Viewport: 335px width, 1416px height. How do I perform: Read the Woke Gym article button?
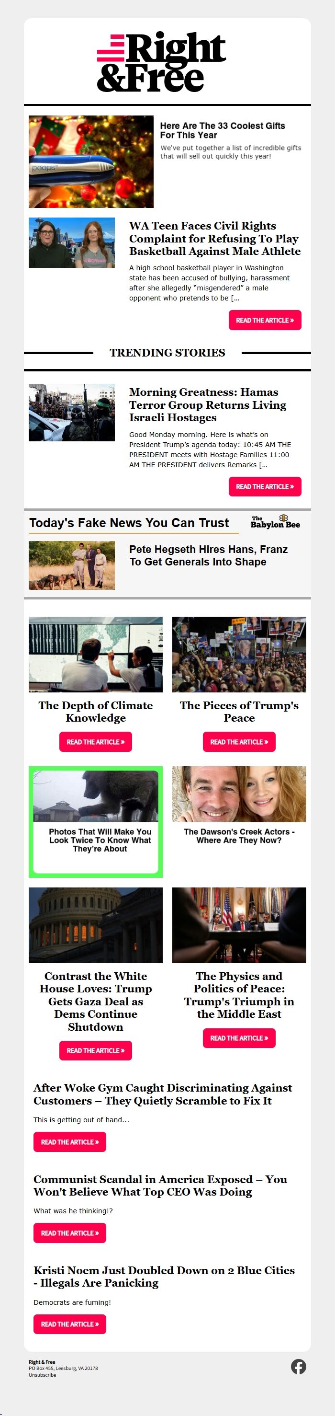coord(70,1142)
